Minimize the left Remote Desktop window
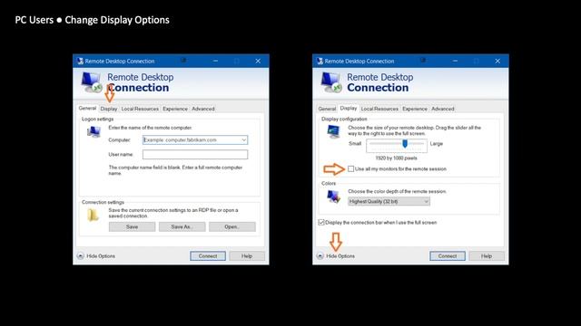The width and height of the screenshot is (581, 326). click(215, 61)
